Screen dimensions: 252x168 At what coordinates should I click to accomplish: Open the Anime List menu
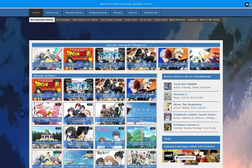point(52,13)
